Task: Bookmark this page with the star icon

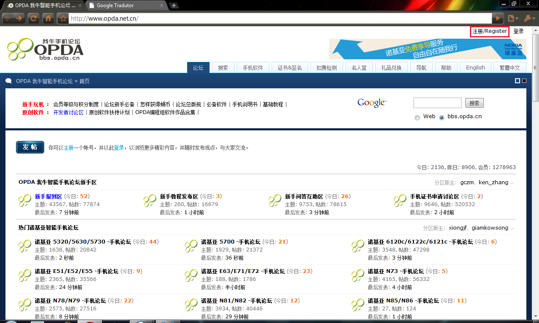Action: 63,19
